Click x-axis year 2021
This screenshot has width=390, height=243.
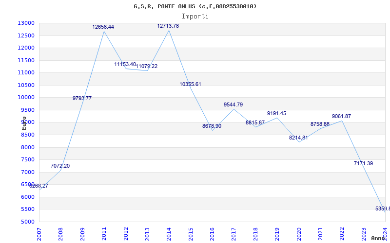pyautogui.click(x=320, y=234)
